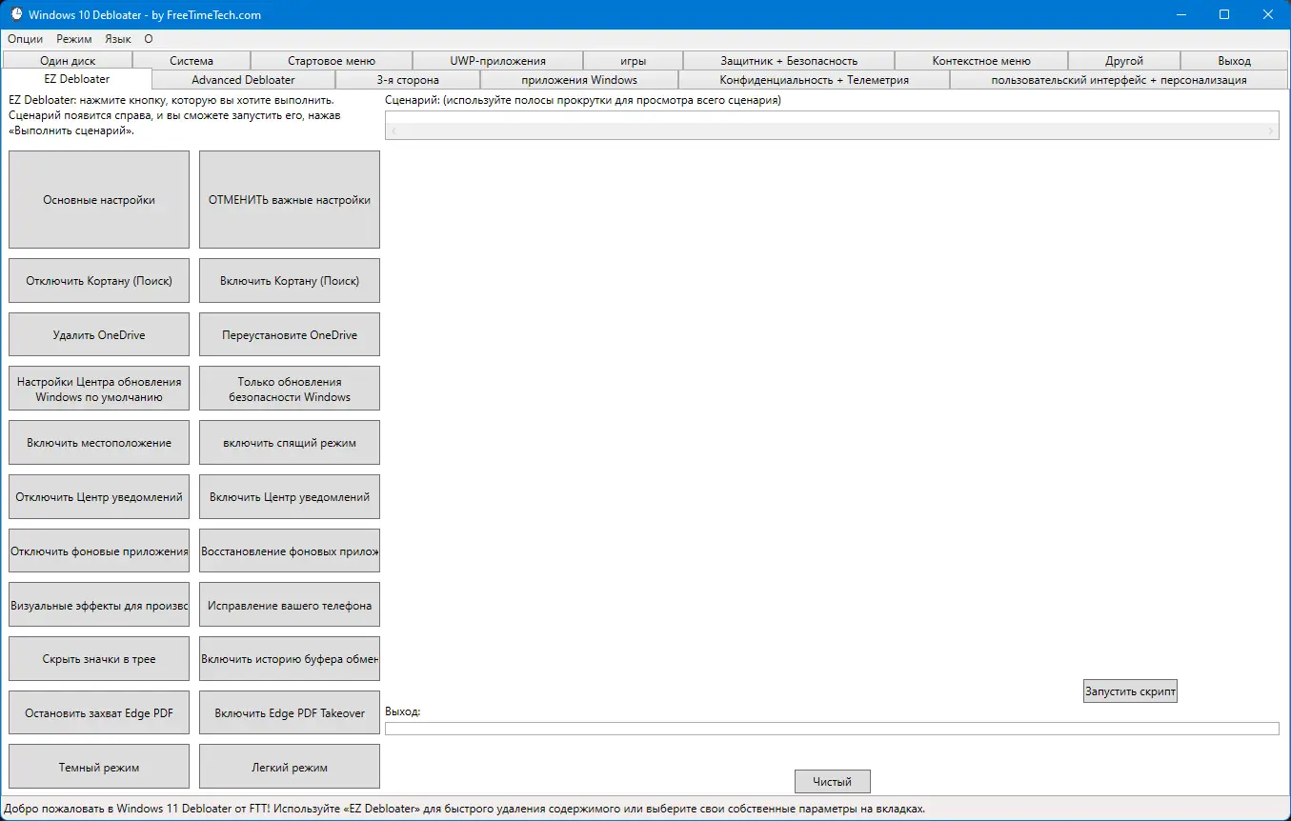1291x821 pixels.
Task: Apply Визуальные эффекты для производительности
Action: [x=99, y=605]
